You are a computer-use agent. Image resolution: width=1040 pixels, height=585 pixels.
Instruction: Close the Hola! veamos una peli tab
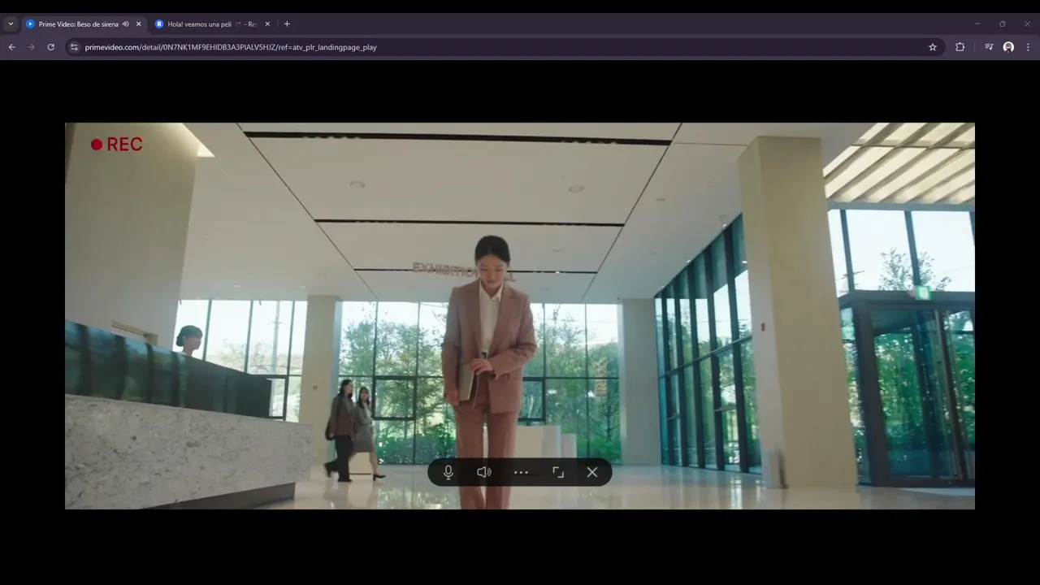click(x=267, y=24)
